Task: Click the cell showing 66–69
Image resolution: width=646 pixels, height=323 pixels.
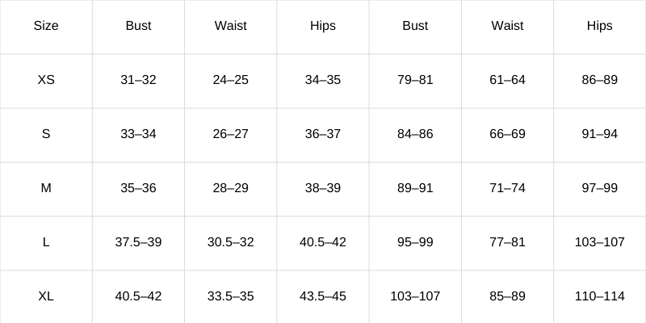Action: point(508,134)
